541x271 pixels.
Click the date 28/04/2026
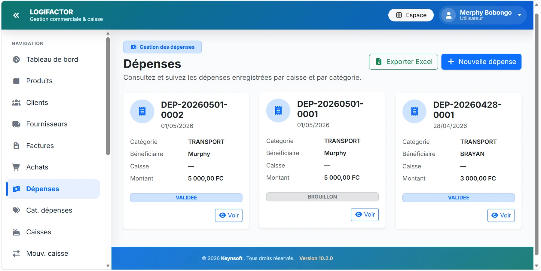tap(450, 126)
